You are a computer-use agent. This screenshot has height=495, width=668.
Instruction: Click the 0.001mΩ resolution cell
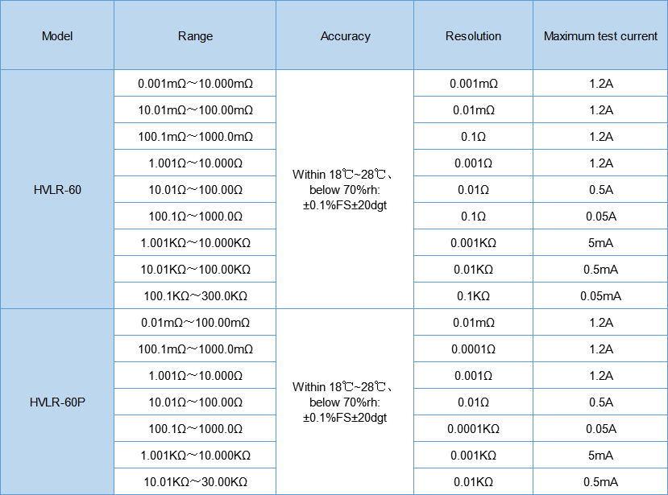473,83
